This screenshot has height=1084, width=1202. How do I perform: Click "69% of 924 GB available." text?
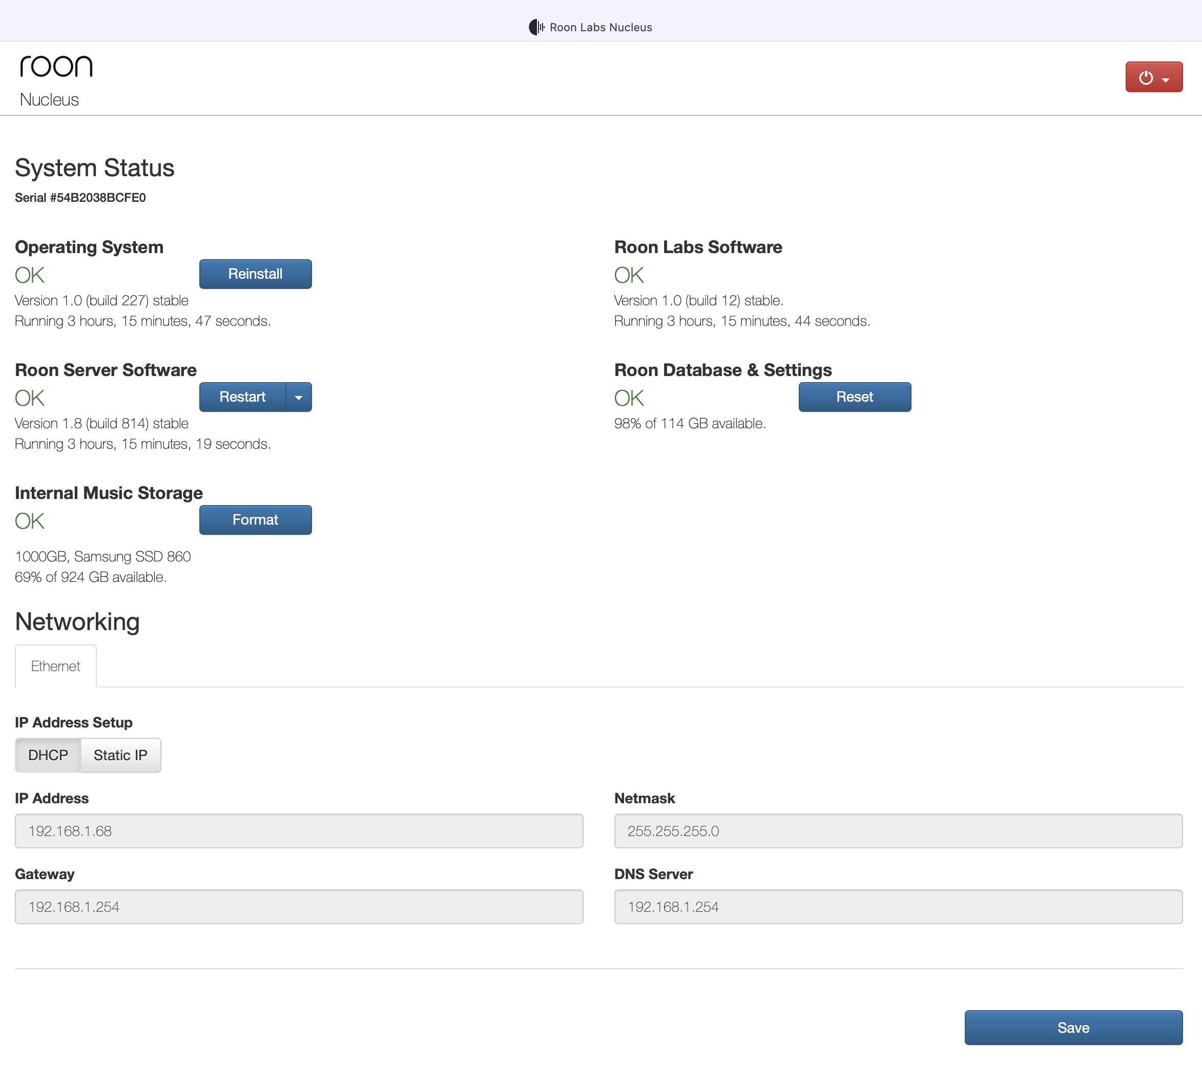coord(91,577)
